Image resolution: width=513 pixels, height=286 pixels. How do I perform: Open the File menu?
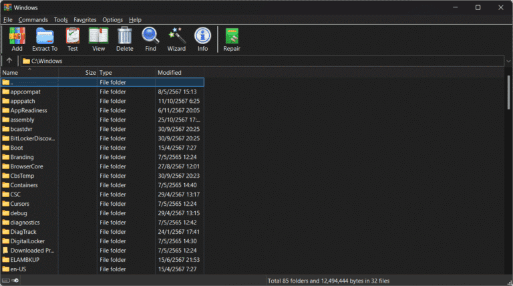point(8,20)
